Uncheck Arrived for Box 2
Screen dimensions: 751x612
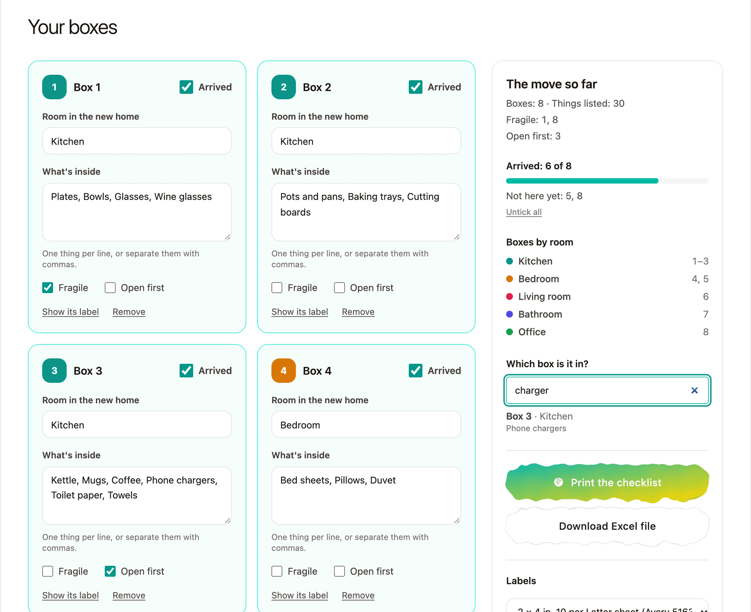coord(415,87)
